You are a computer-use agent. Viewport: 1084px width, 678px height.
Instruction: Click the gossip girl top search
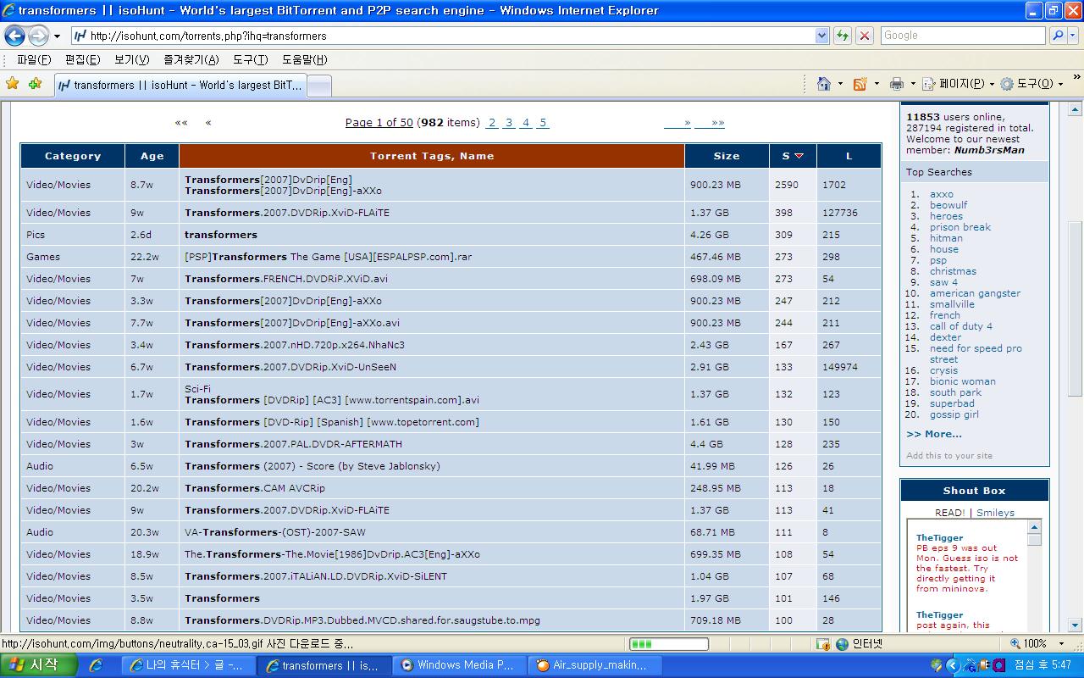[x=954, y=414]
